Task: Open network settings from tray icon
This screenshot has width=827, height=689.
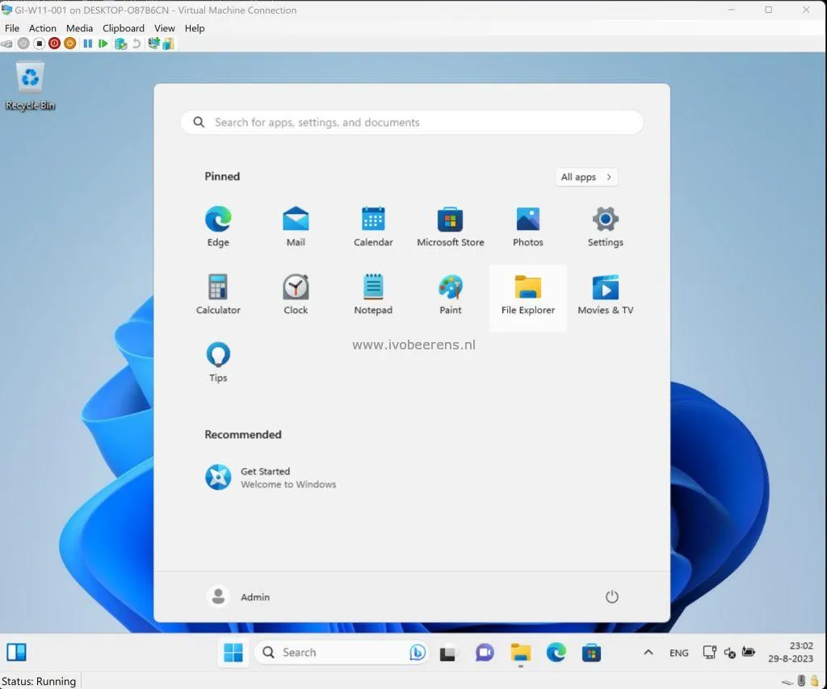Action: pos(709,653)
